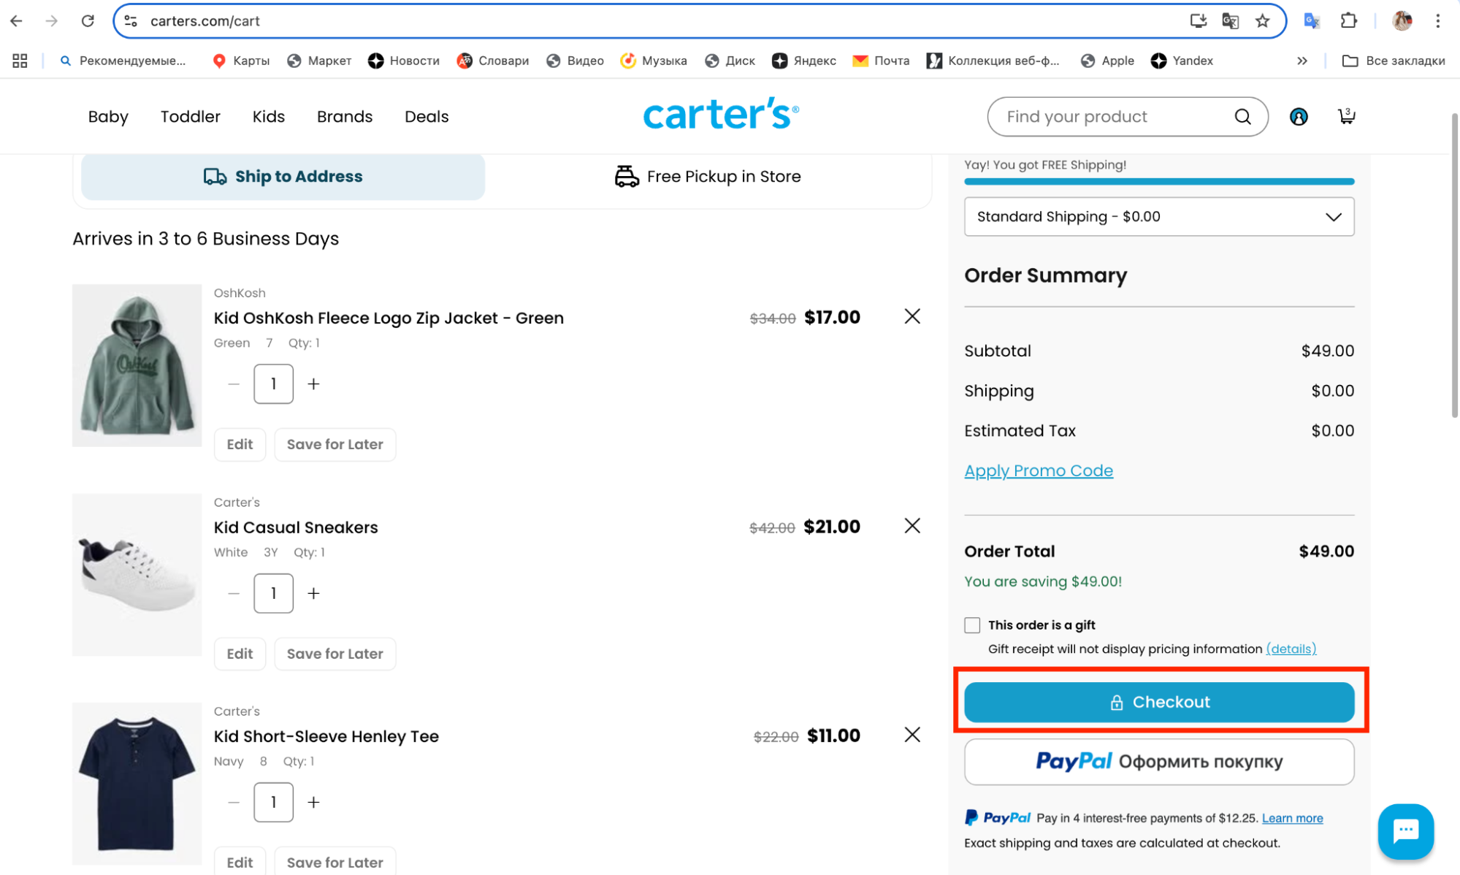Open the account profile icon
This screenshot has height=875, width=1460.
[x=1298, y=117]
